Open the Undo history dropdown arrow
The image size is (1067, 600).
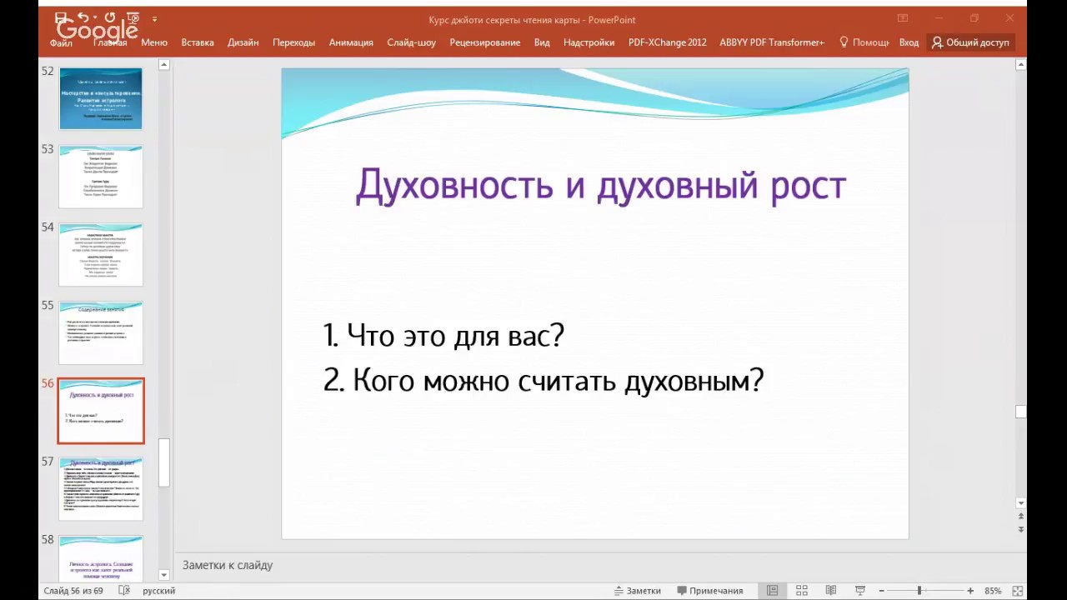pos(93,18)
